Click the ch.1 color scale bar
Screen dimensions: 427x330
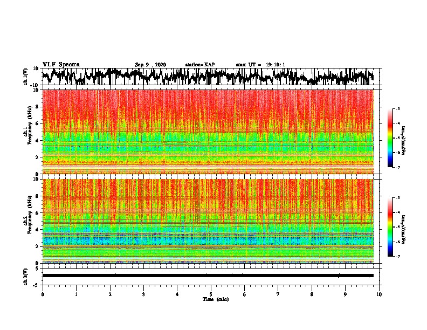390,138
